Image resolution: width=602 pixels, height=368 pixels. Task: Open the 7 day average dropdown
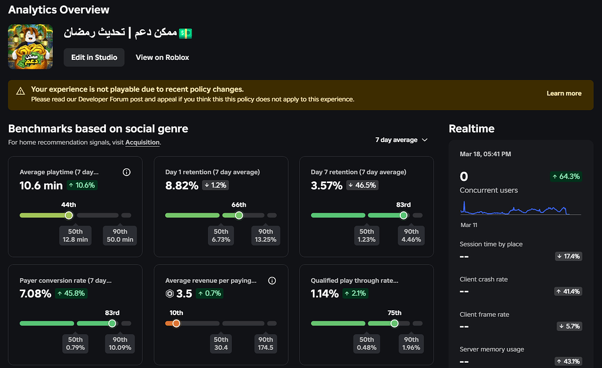401,140
